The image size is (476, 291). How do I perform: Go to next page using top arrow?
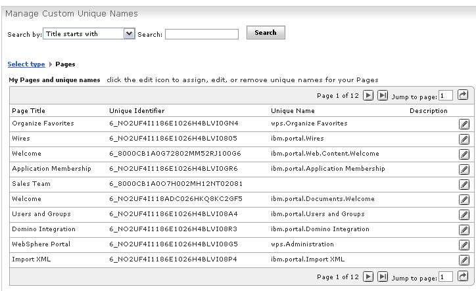368,96
